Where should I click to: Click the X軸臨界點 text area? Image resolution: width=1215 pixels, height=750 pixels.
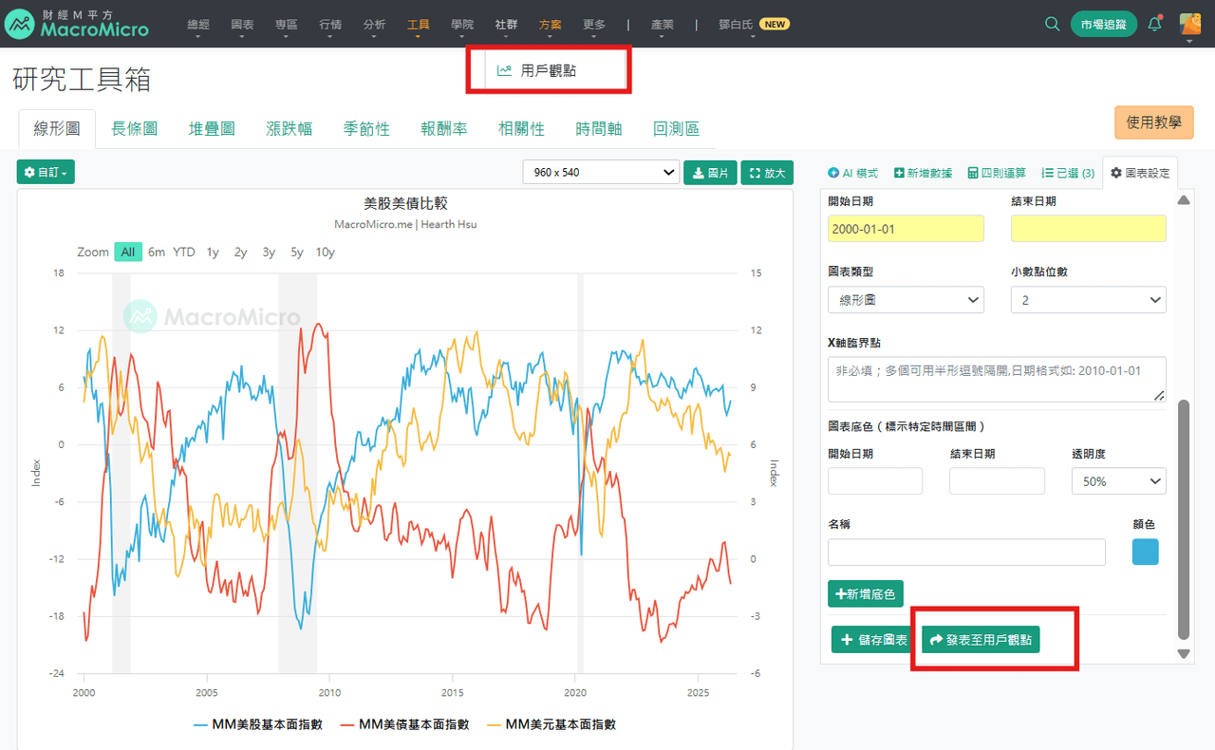[997, 379]
